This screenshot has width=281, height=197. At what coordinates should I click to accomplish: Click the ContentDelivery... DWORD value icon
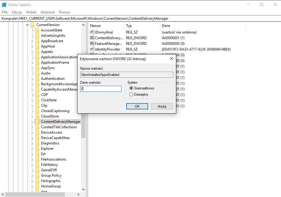(x=92, y=38)
